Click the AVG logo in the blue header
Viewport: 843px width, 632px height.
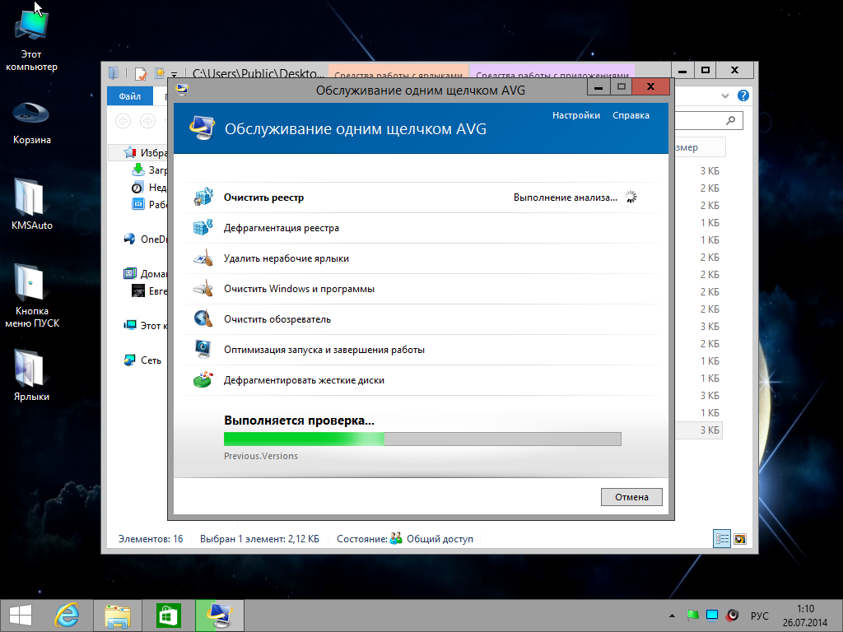coord(202,128)
